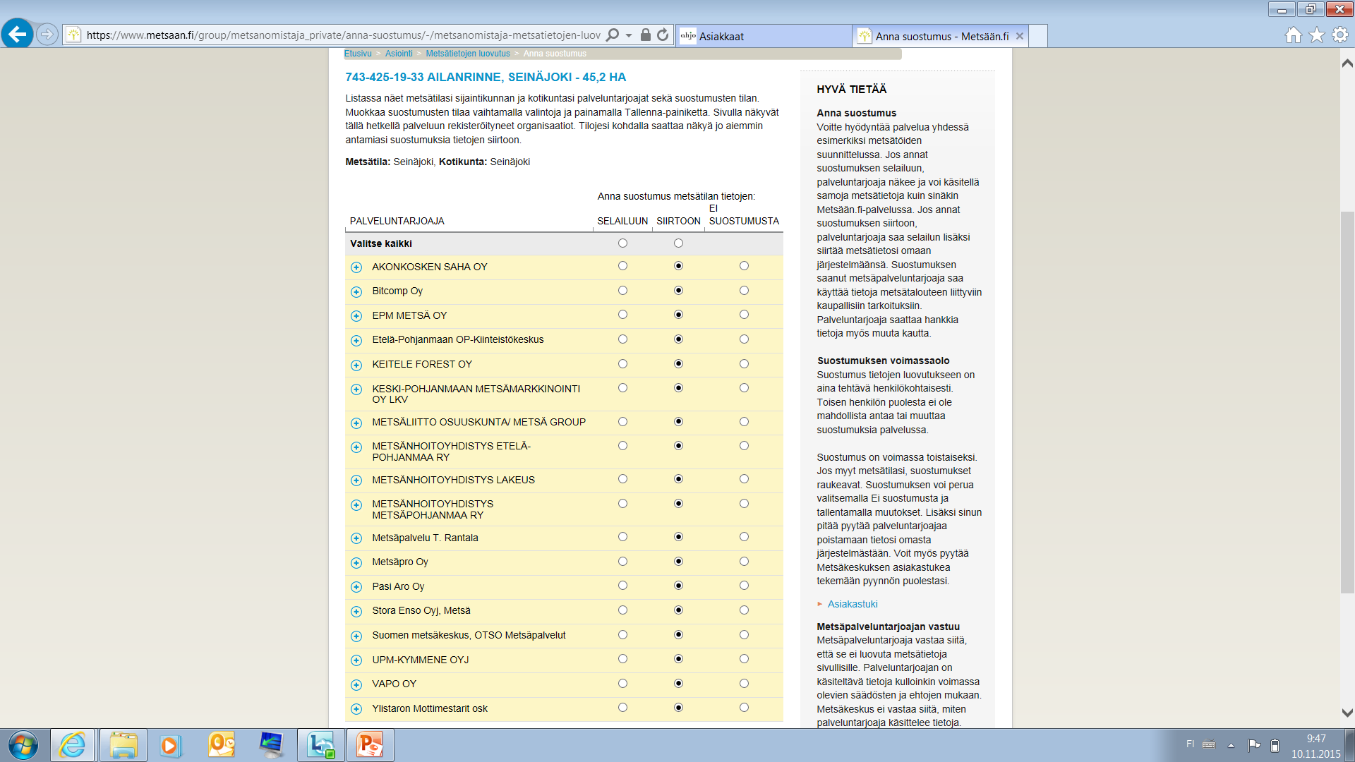Expand METSÄNHOITOYHDISTYS LAKEUS row

[356, 480]
